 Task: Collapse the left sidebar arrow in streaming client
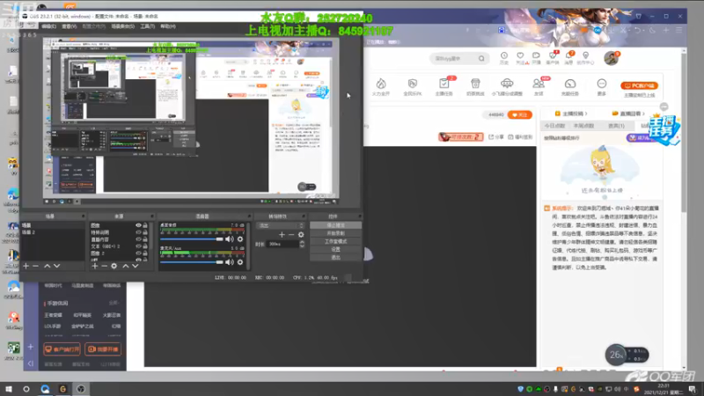pyautogui.click(x=31, y=363)
